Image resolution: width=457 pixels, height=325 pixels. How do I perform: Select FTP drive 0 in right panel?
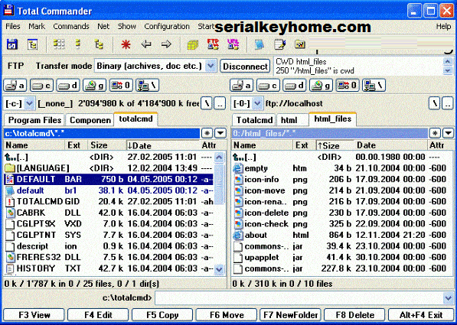tap(347, 86)
